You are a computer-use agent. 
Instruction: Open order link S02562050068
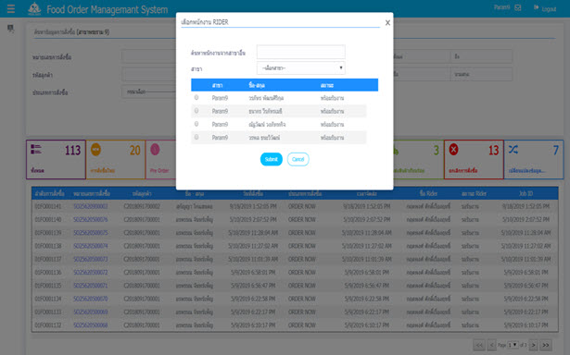[x=91, y=325]
